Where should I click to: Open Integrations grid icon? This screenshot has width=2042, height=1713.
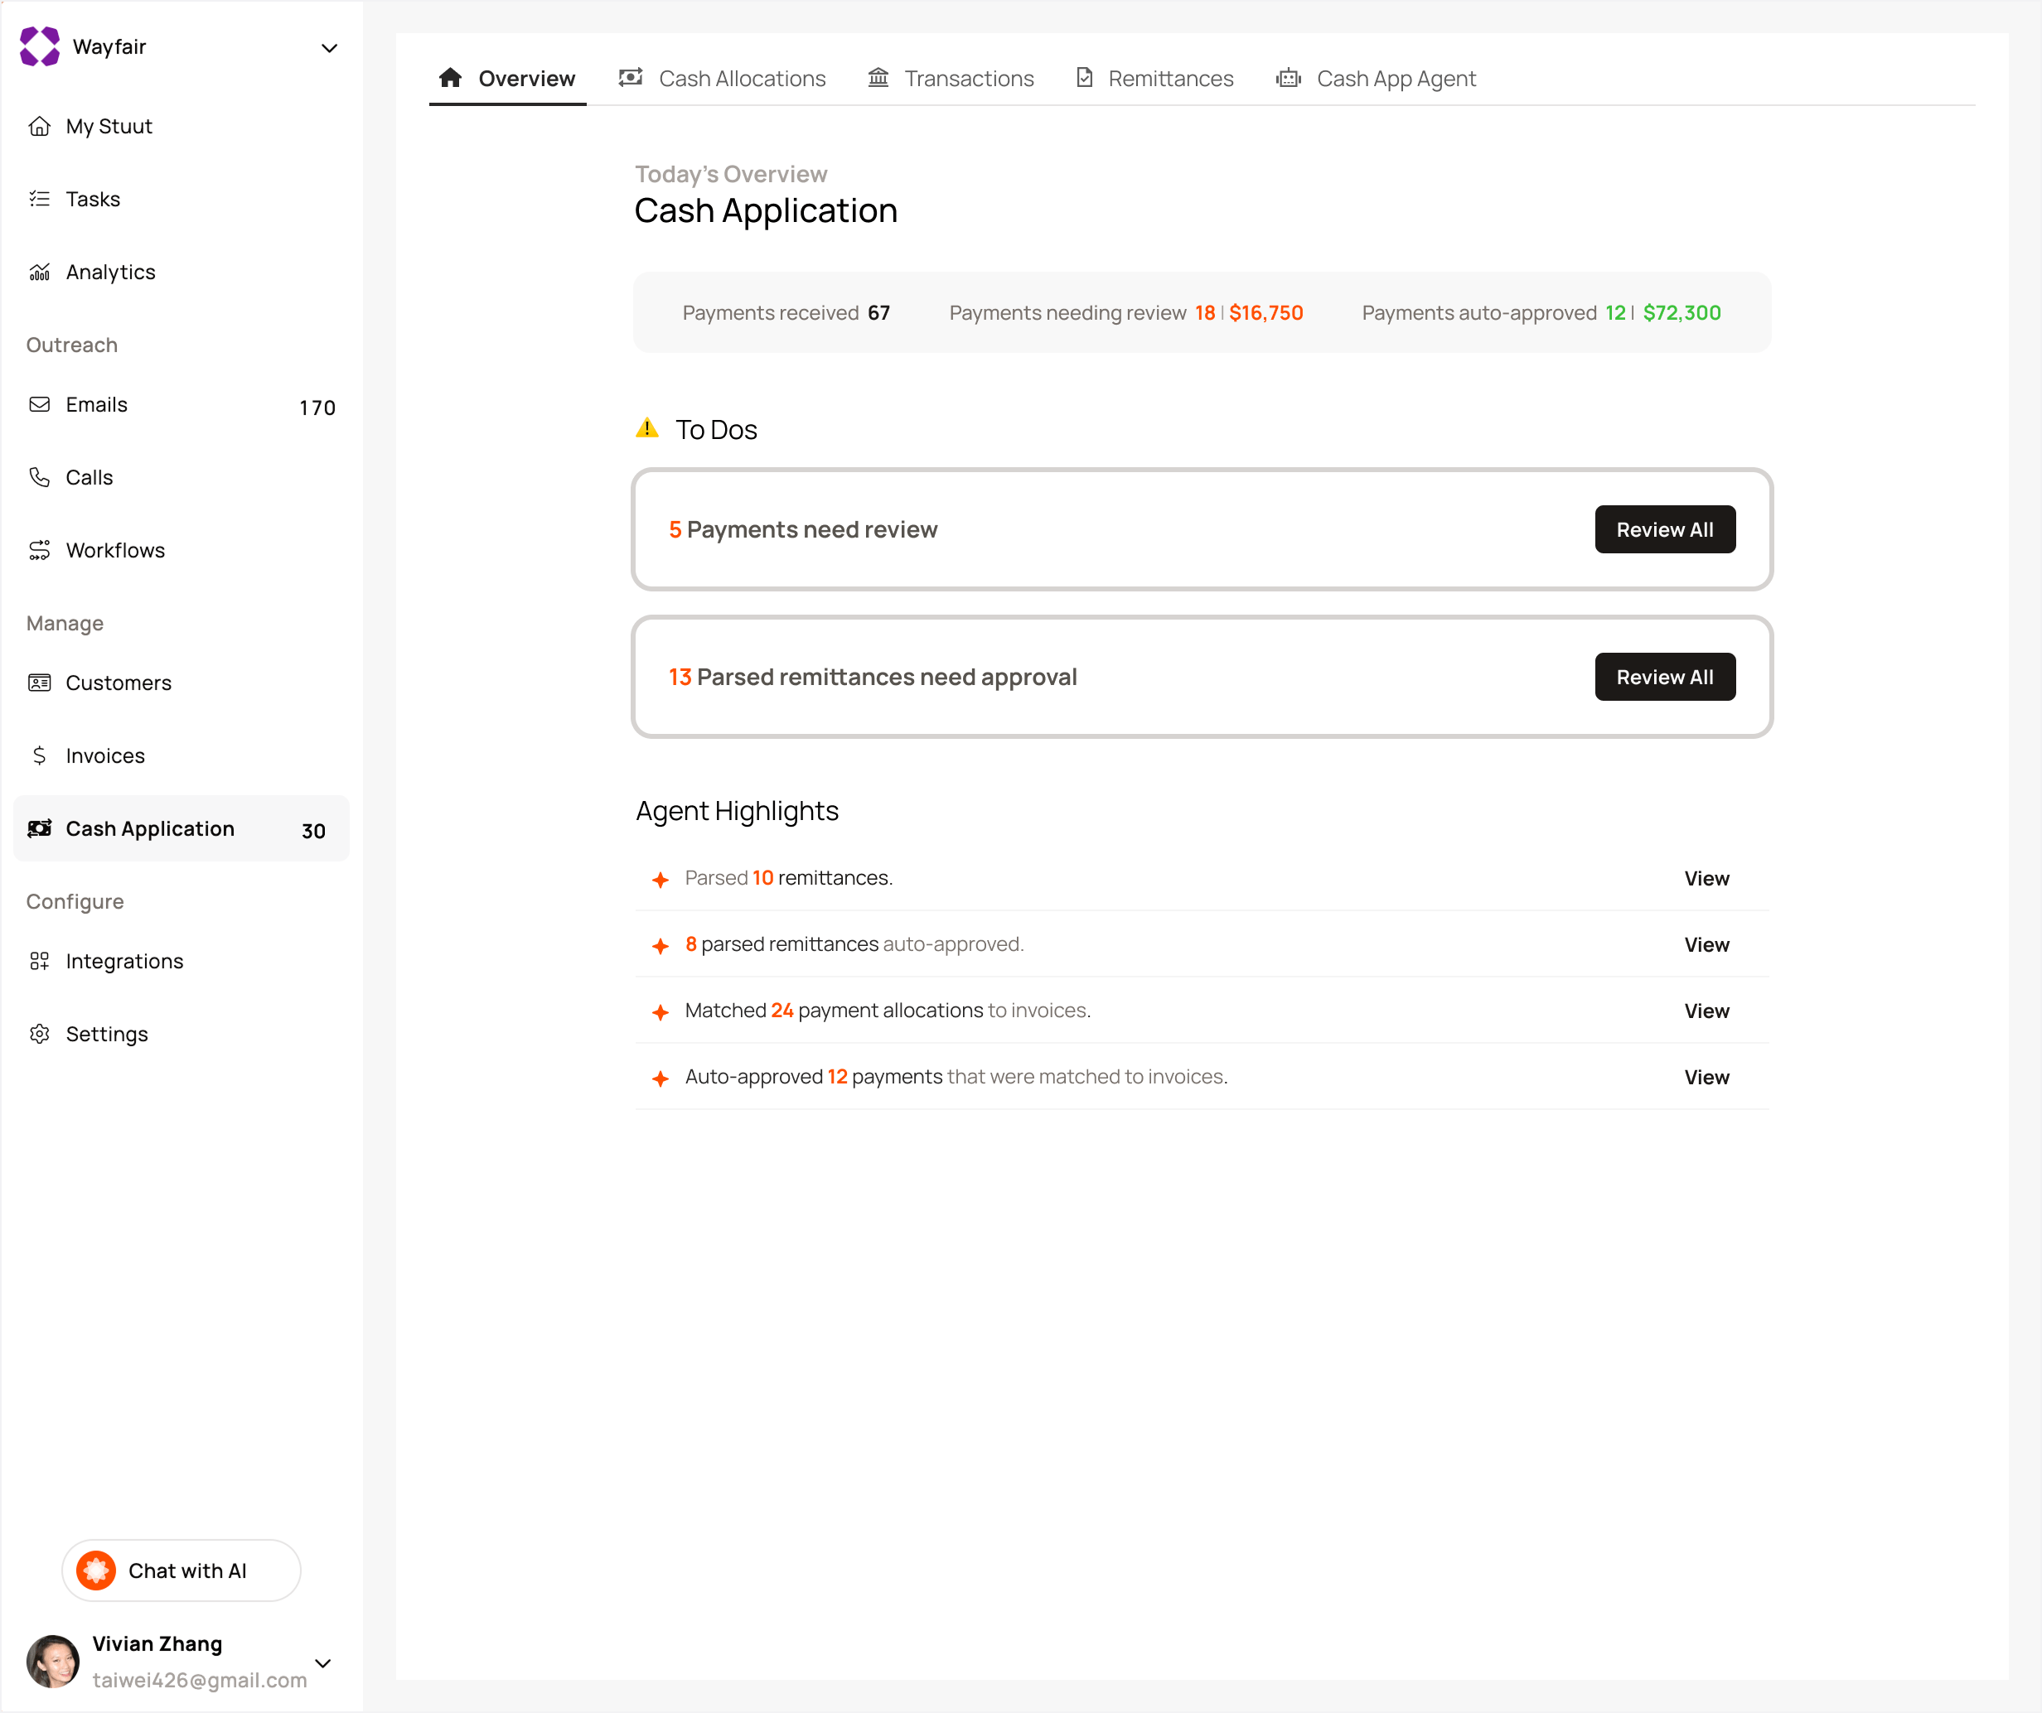coord(40,961)
